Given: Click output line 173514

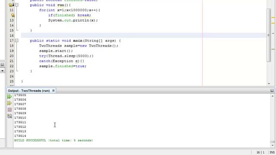Looking at the screenshot, I should (x=20, y=136).
